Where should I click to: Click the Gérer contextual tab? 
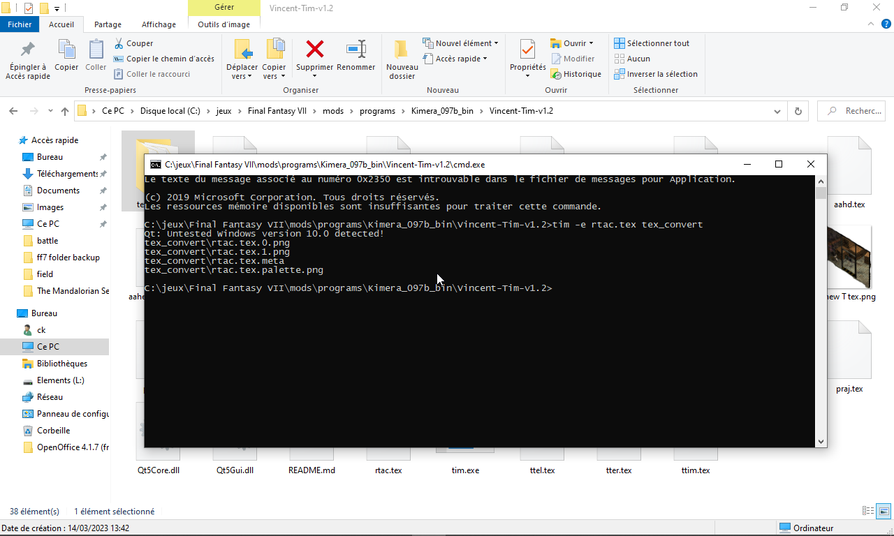coord(224,8)
